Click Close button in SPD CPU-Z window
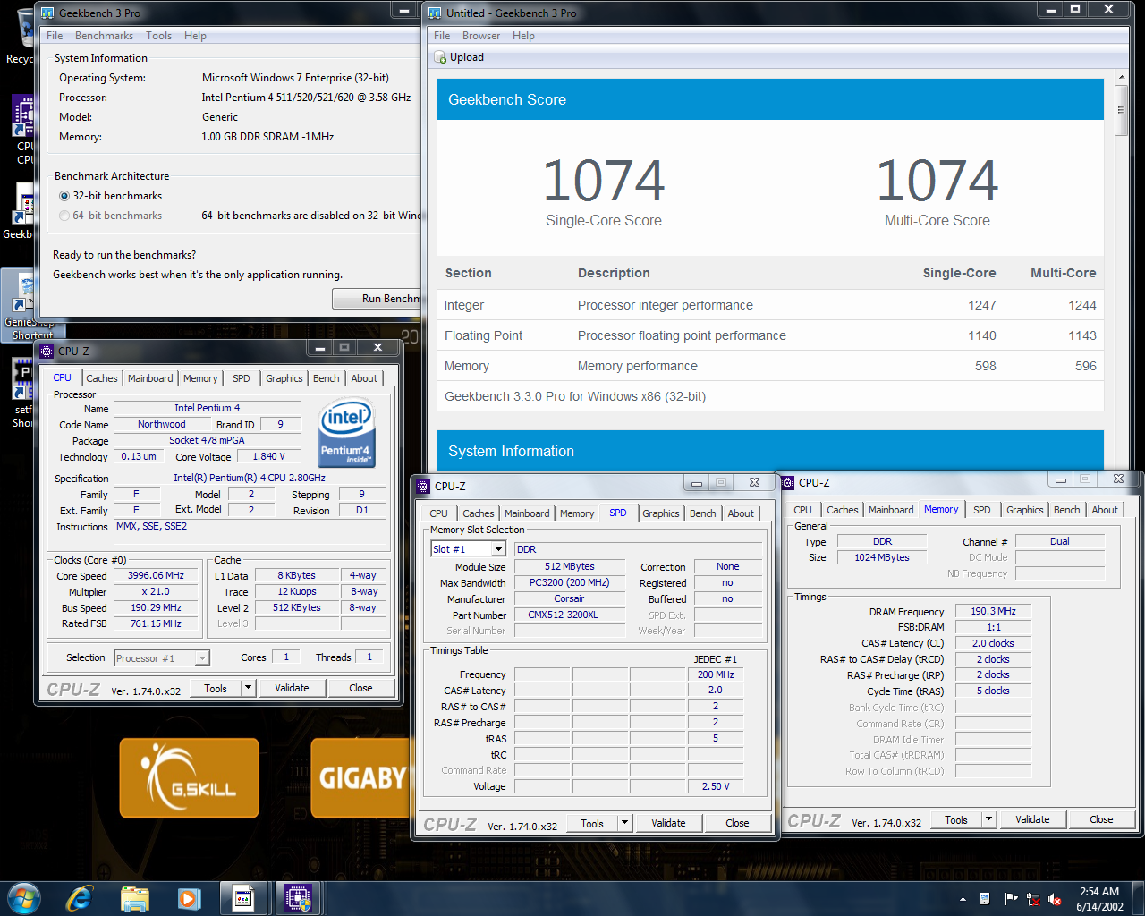The height and width of the screenshot is (916, 1145). [x=737, y=823]
